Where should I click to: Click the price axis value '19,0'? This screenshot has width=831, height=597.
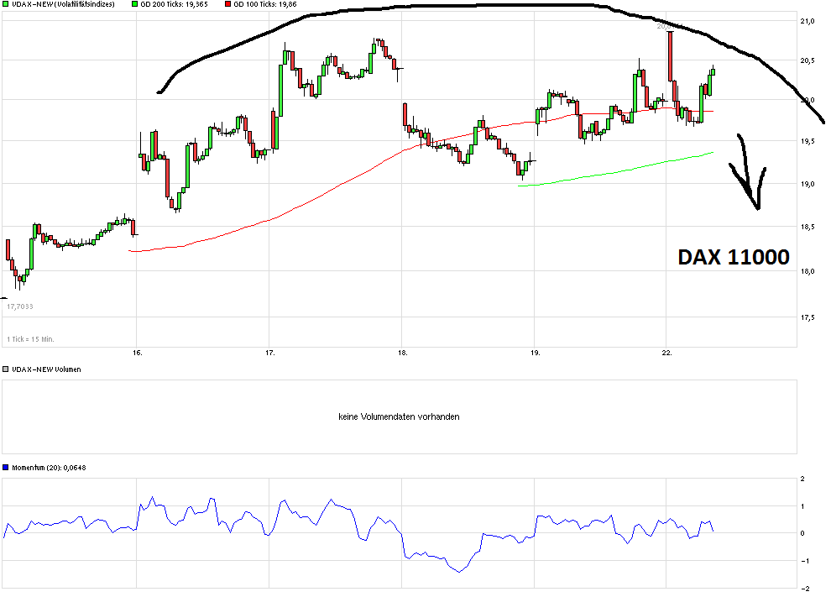[x=807, y=184]
